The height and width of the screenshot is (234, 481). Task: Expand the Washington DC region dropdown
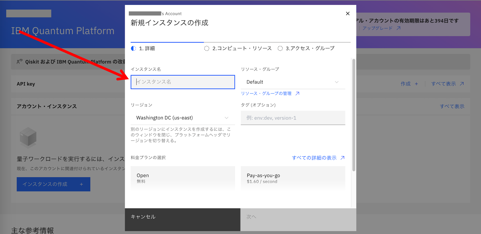pos(183,118)
